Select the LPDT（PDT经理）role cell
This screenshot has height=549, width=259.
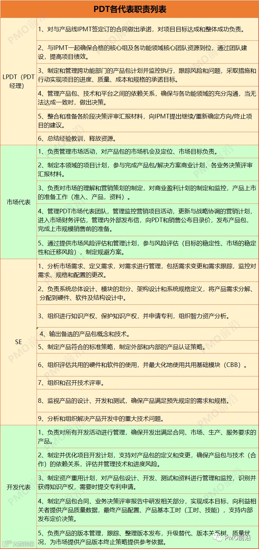click(x=18, y=81)
